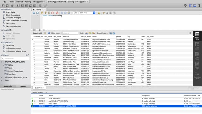Open the Home screen tab icon

(5, 2)
